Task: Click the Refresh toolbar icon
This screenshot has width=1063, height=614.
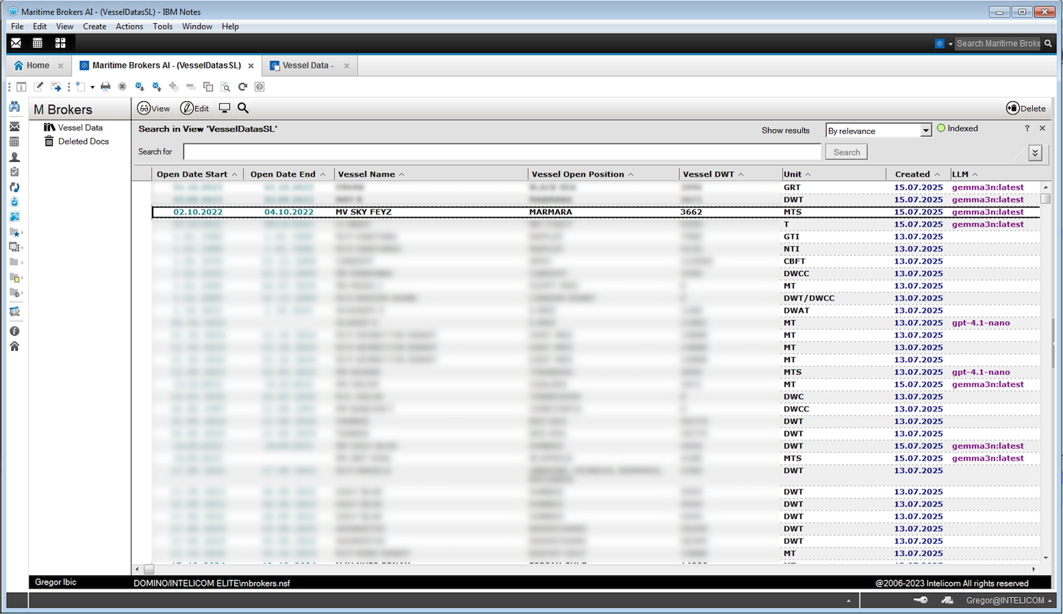Action: [x=242, y=87]
